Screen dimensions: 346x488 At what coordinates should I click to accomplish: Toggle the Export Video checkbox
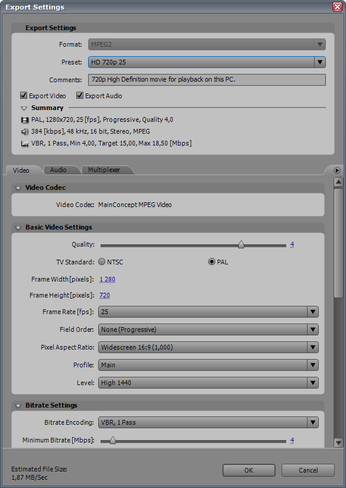click(x=24, y=95)
